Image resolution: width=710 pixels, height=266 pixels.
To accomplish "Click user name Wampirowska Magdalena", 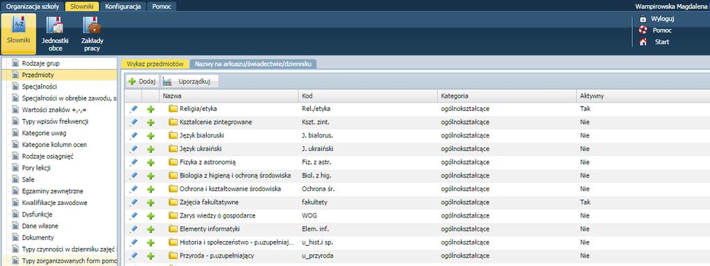I will pyautogui.click(x=672, y=6).
